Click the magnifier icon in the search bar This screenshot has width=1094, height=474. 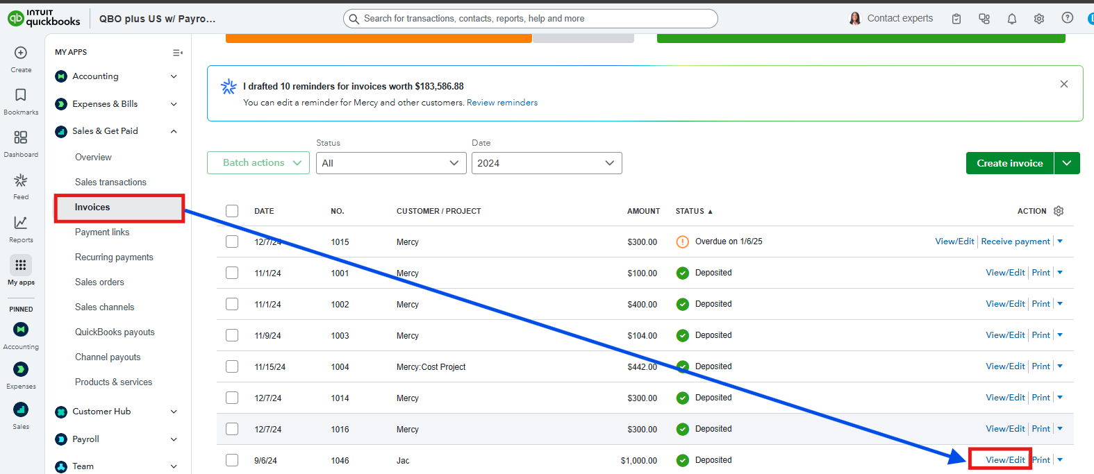click(x=354, y=19)
